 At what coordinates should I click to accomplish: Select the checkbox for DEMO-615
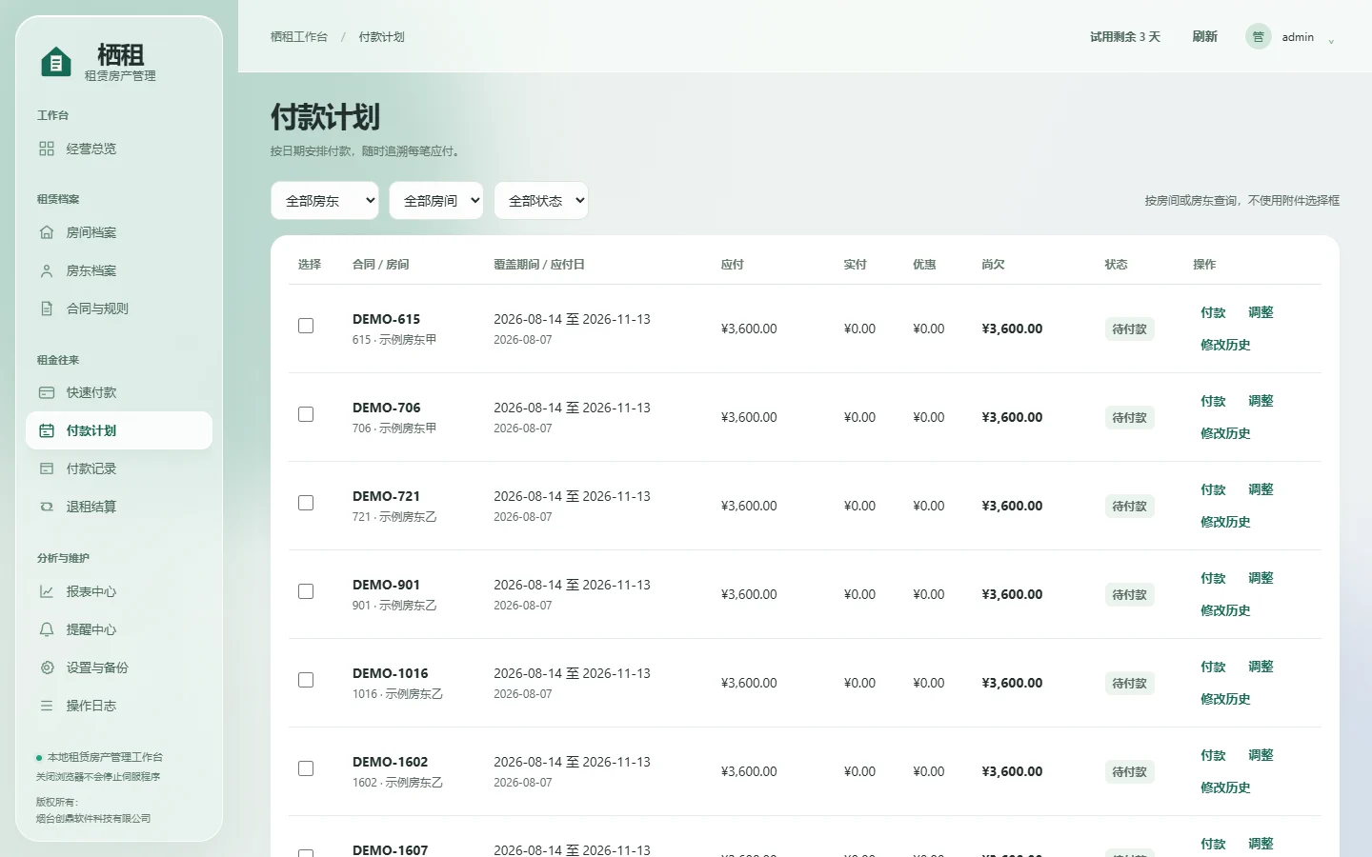point(306,326)
